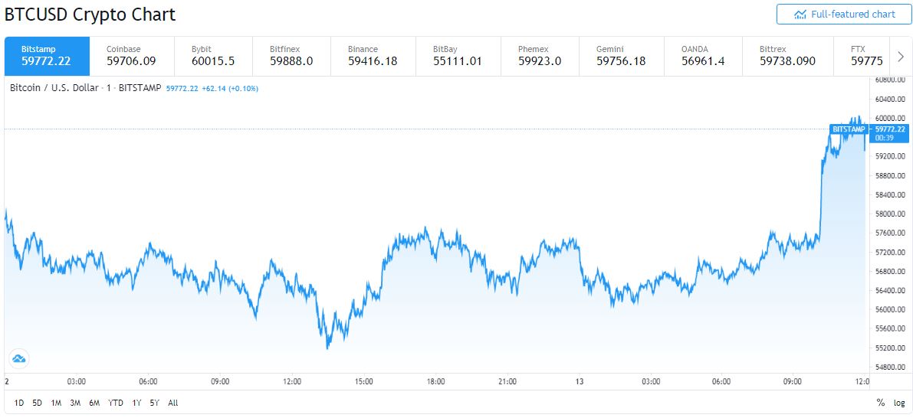Image resolution: width=913 pixels, height=418 pixels.
Task: Show All time range data
Action: click(173, 403)
